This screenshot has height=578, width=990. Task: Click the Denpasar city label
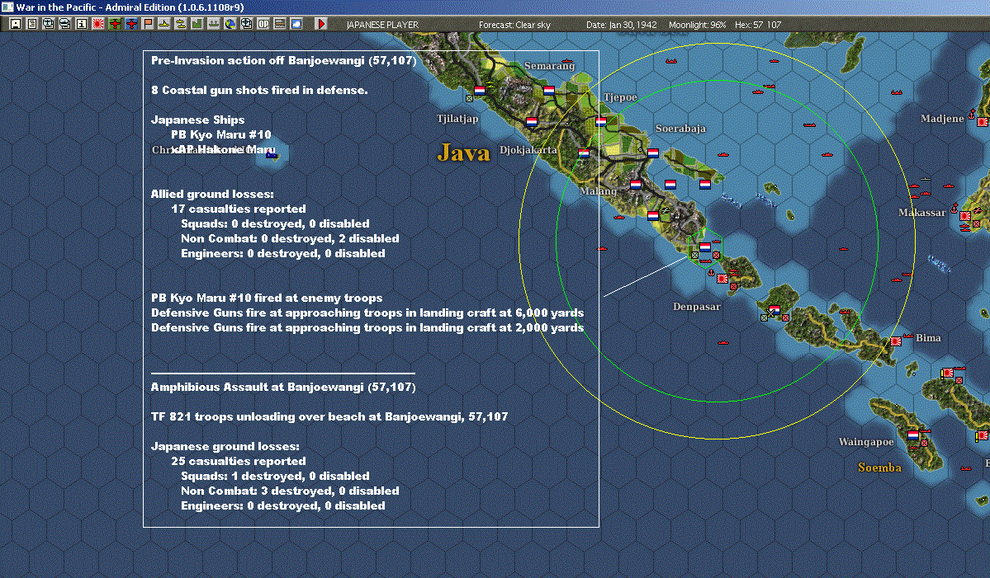coord(696,307)
